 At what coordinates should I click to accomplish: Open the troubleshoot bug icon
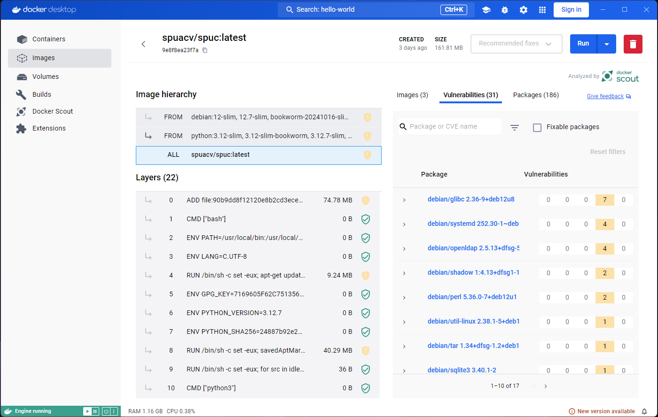505,10
